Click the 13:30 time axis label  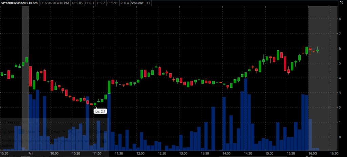coord(205,153)
